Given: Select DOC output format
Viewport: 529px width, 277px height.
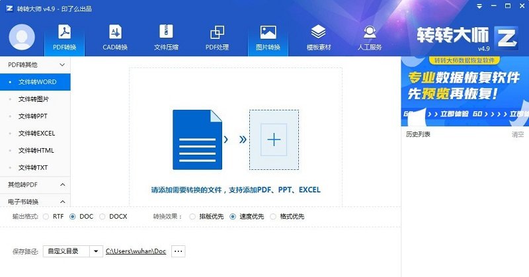Looking at the screenshot, I should (73, 217).
